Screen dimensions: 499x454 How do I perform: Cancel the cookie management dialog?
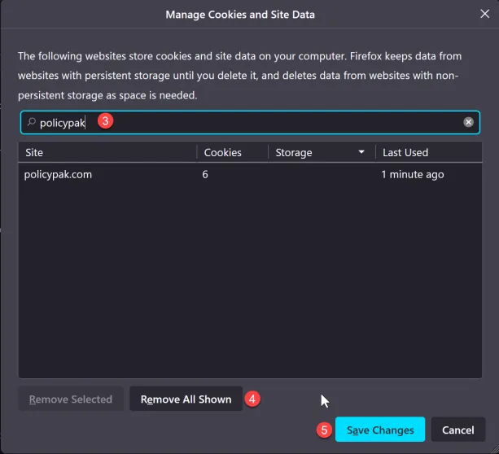pyautogui.click(x=458, y=430)
